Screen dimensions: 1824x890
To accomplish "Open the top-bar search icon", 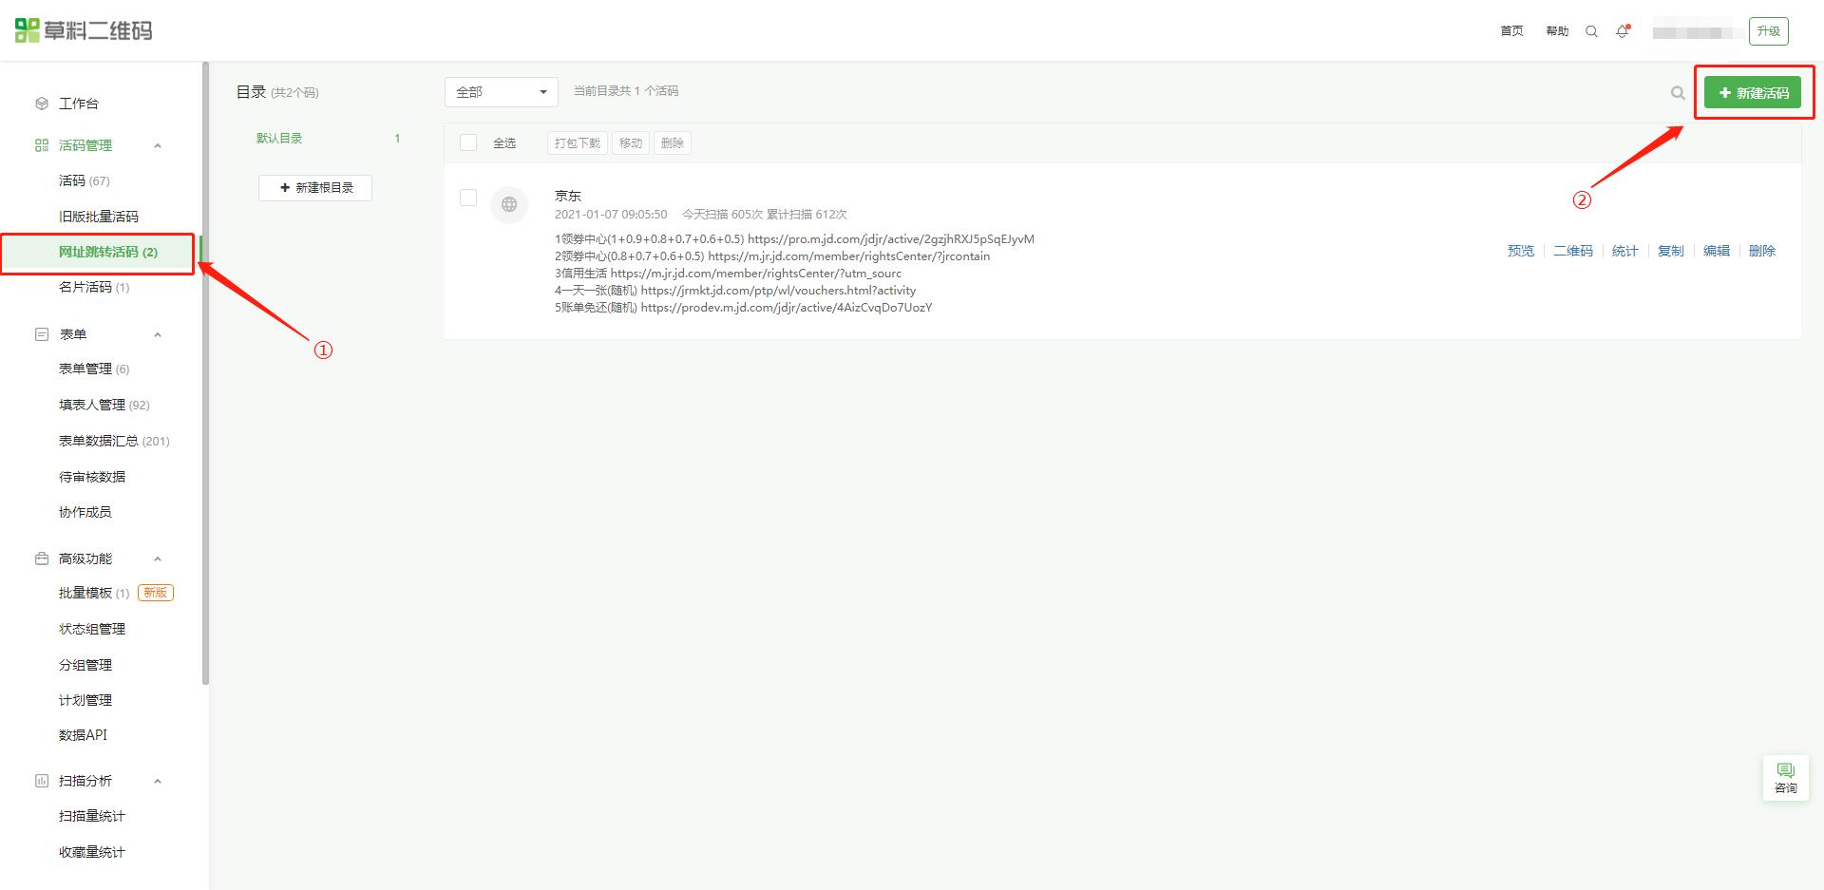I will pos(1591,31).
